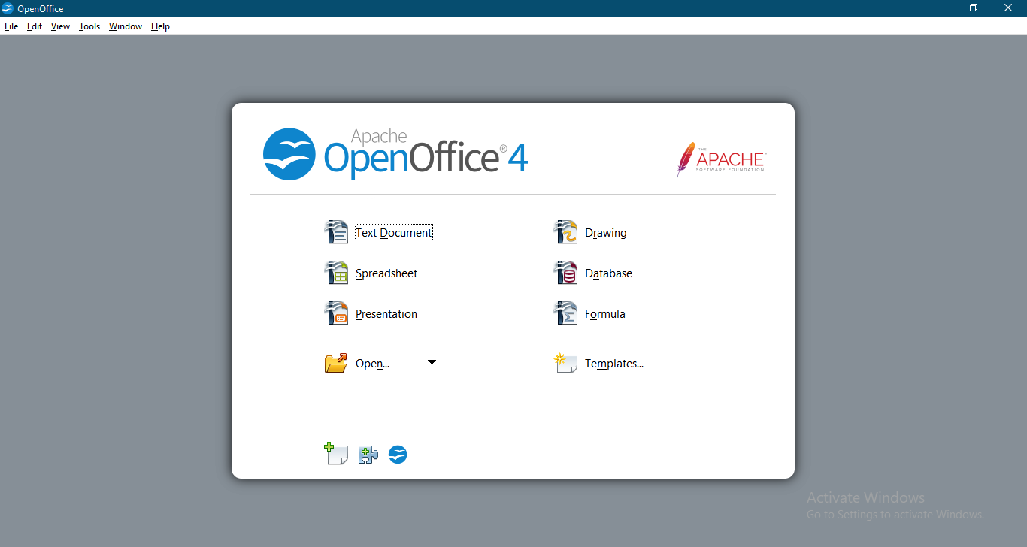Open the Help menu
This screenshot has height=547, width=1027.
tap(160, 26)
